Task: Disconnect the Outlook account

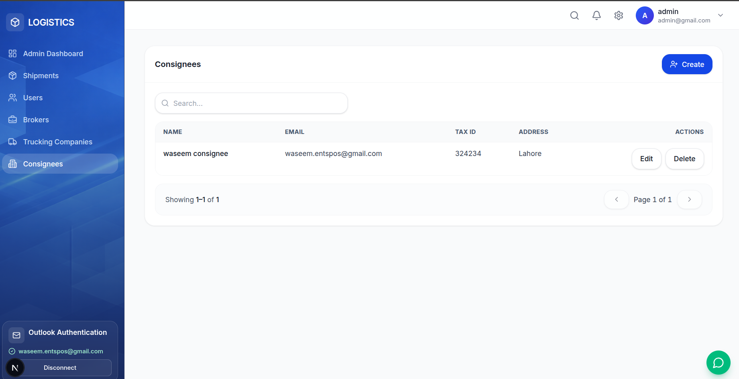Action: click(60, 368)
